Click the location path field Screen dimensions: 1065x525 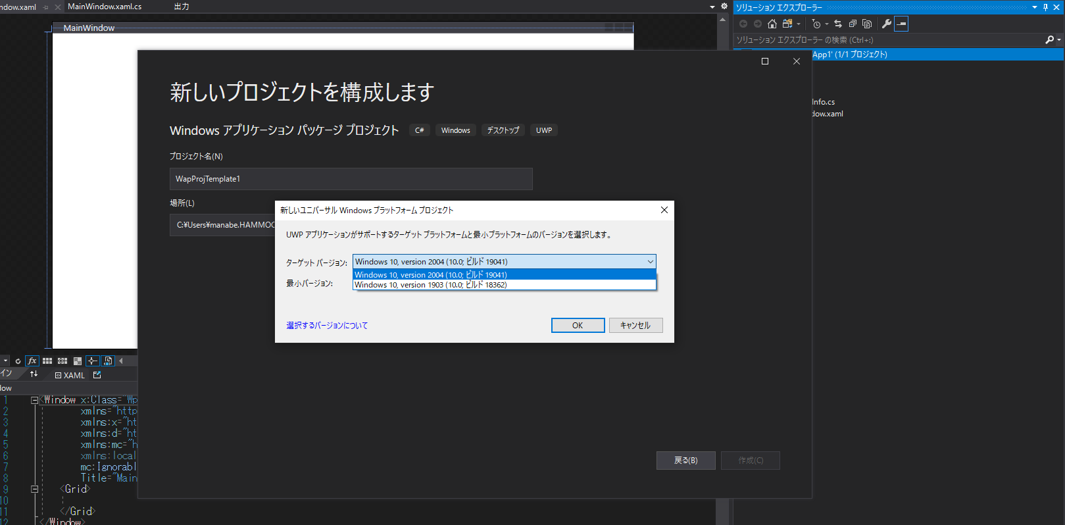(x=222, y=225)
